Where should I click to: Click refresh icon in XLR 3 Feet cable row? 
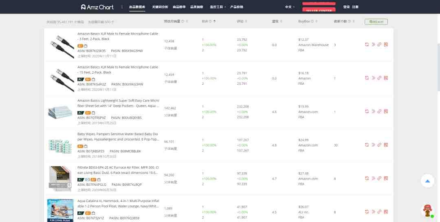367,44
